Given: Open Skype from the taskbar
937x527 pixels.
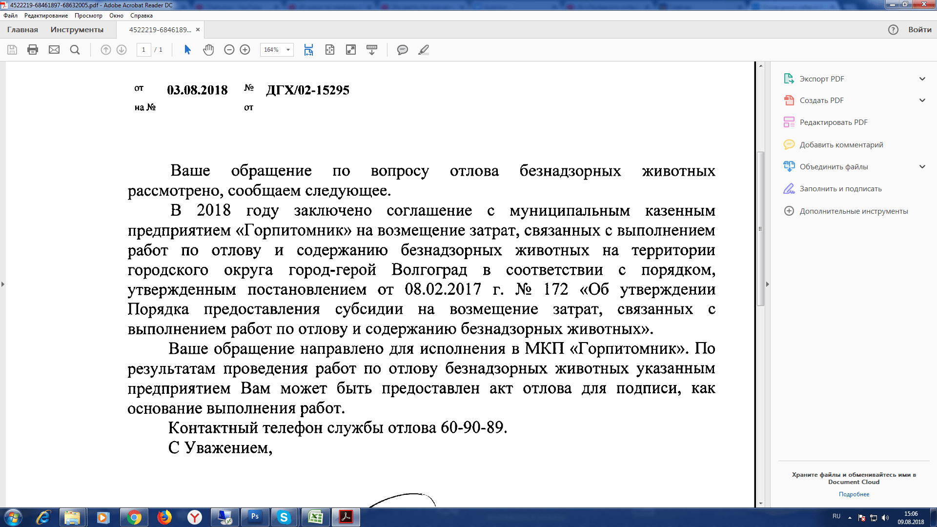Looking at the screenshot, I should 284,517.
